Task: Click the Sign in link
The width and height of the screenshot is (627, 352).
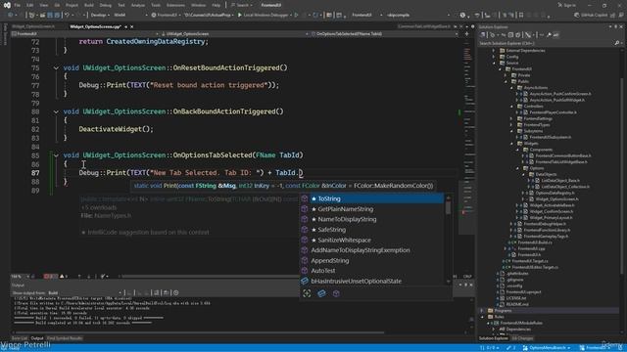Action: pos(566,5)
